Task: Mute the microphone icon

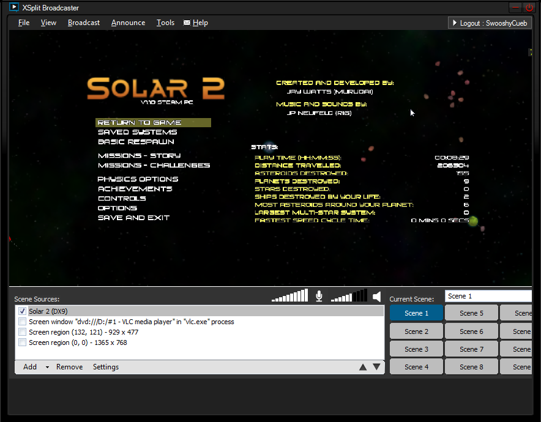Action: click(319, 296)
